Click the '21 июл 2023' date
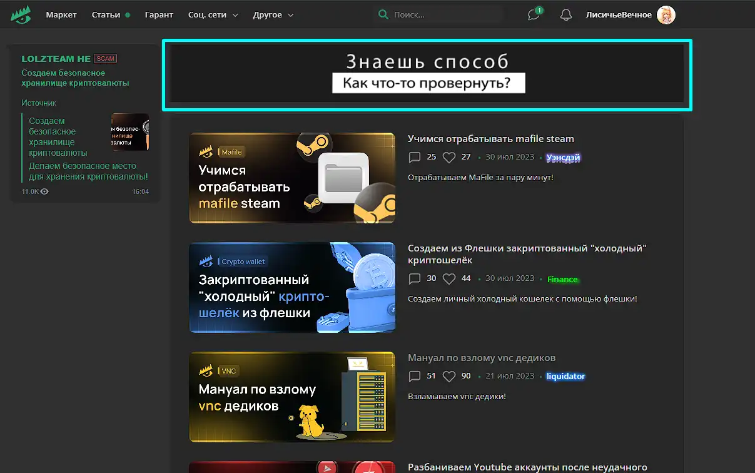This screenshot has width=755, height=473. pyautogui.click(x=510, y=375)
